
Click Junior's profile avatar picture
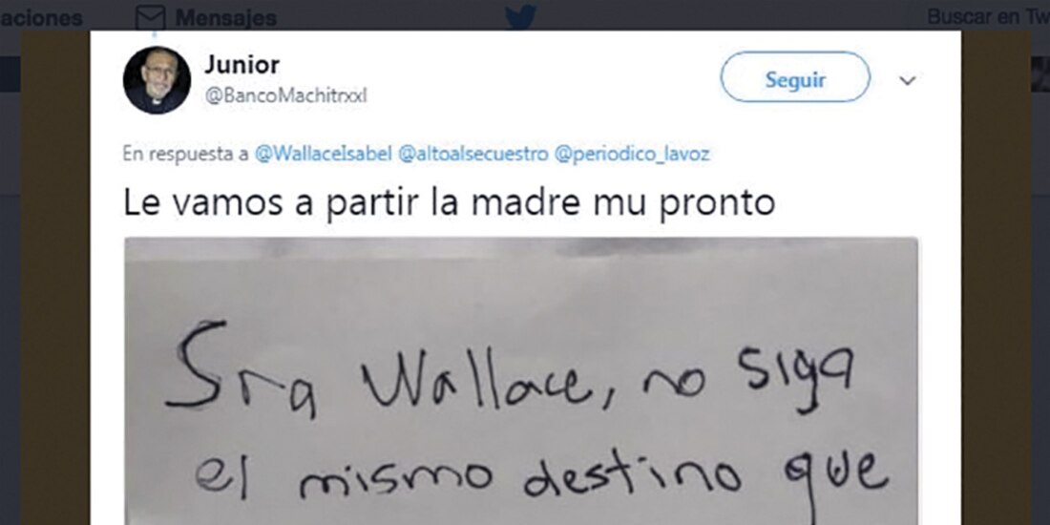(157, 79)
